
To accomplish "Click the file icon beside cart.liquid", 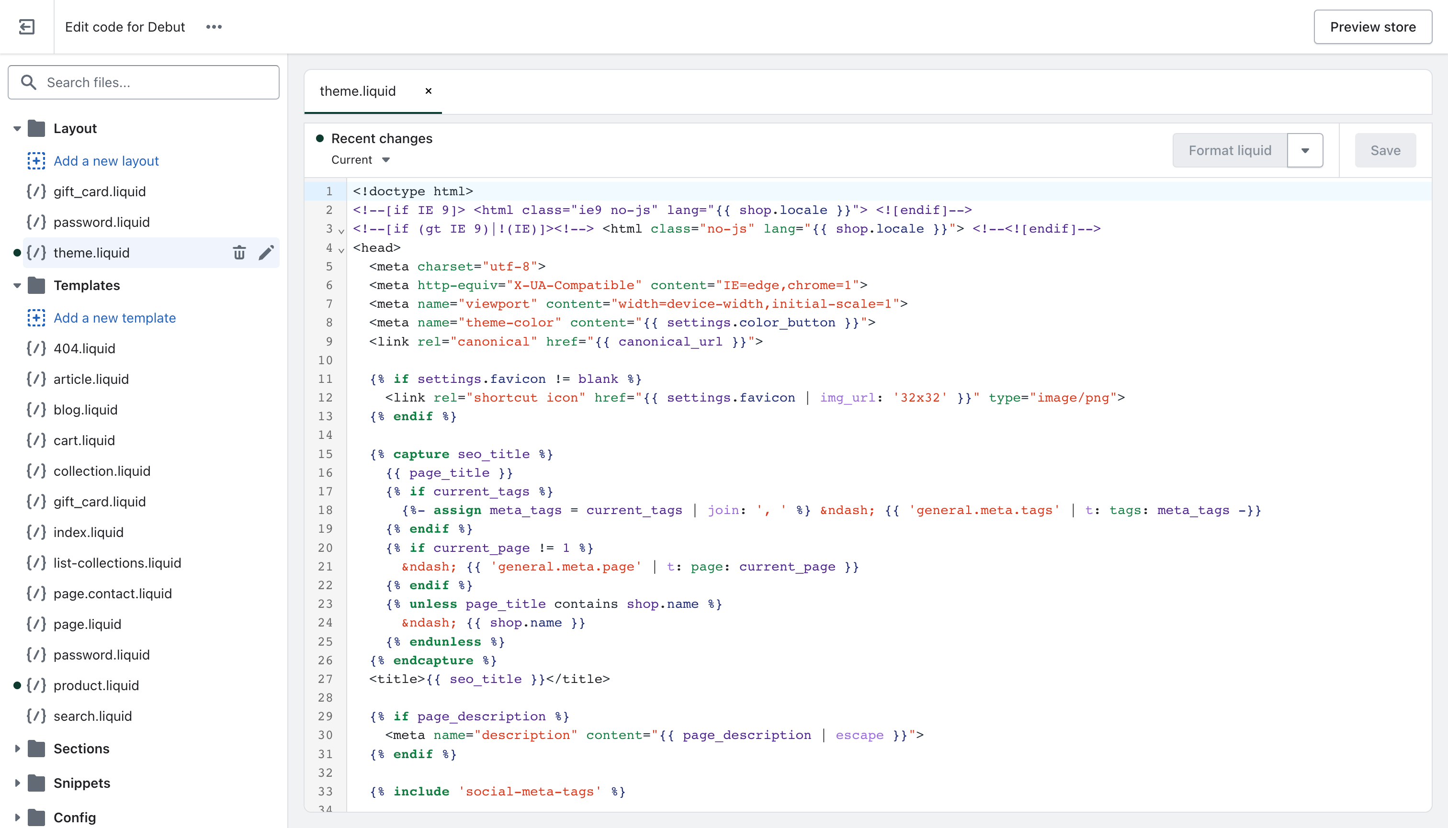I will point(36,441).
